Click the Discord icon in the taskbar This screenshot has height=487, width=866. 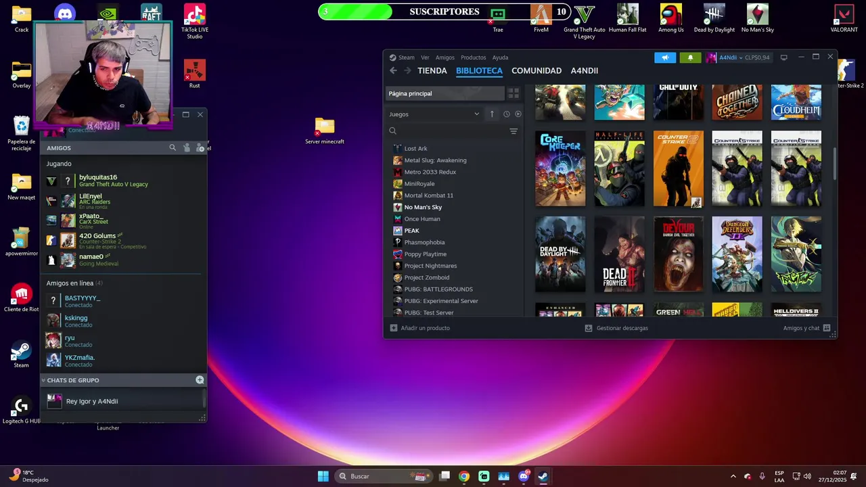click(524, 476)
